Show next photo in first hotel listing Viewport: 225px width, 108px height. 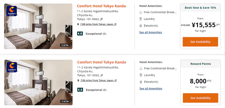pyautogui.click(x=67, y=26)
